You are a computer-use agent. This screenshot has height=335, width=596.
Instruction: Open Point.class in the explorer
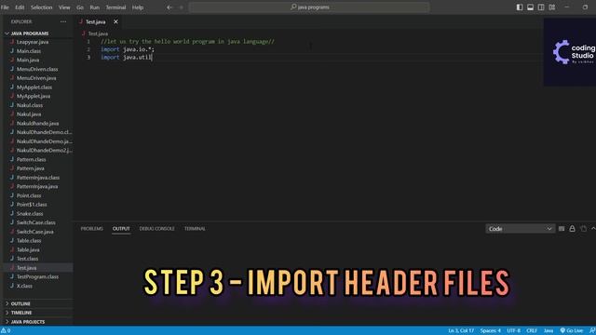[x=29, y=195]
